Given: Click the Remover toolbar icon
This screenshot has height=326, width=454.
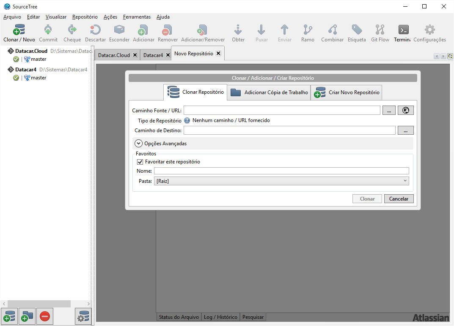Looking at the screenshot, I should tap(168, 30).
